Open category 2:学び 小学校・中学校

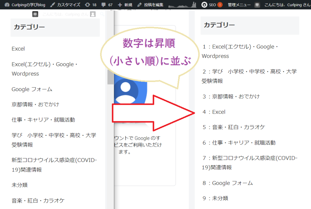click(x=249, y=76)
